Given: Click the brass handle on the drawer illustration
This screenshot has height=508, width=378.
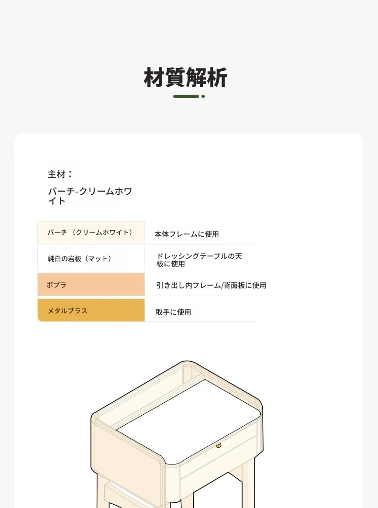Looking at the screenshot, I should (x=219, y=446).
